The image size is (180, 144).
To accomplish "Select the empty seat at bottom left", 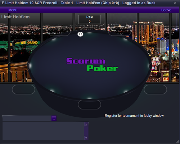I will point(23,89).
